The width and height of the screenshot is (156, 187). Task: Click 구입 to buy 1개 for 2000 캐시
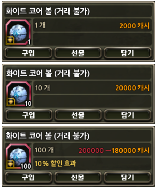click(x=28, y=53)
